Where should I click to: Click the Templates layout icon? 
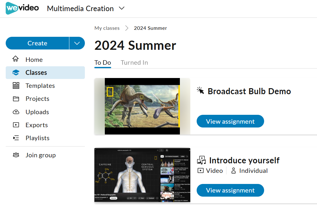[x=16, y=85]
